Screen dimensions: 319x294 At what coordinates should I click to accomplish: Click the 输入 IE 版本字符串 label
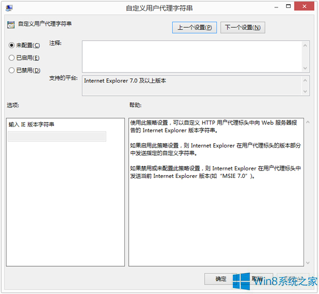pyautogui.click(x=31, y=124)
